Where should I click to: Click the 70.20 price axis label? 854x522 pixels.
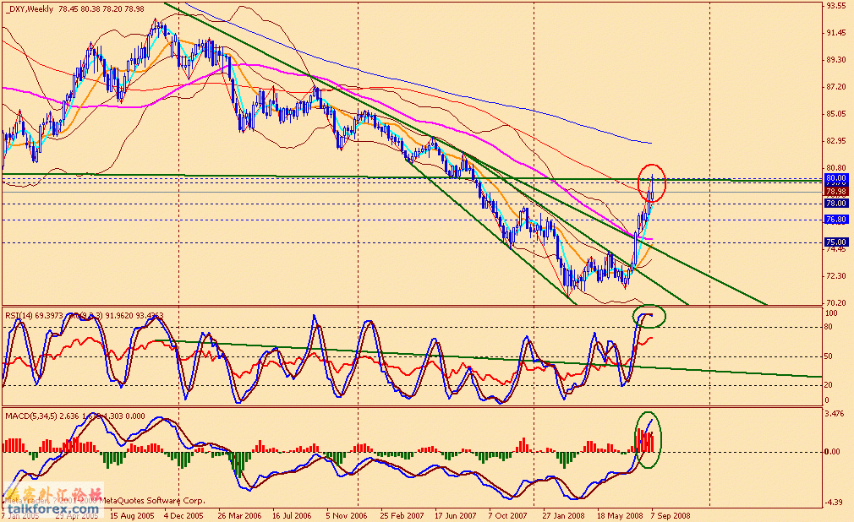(x=835, y=302)
